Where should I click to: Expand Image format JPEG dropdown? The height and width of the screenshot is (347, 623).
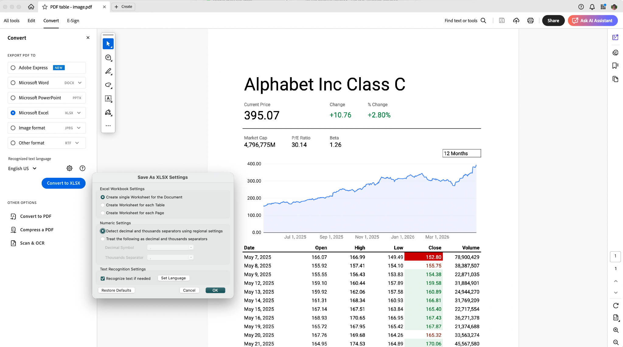tap(79, 128)
